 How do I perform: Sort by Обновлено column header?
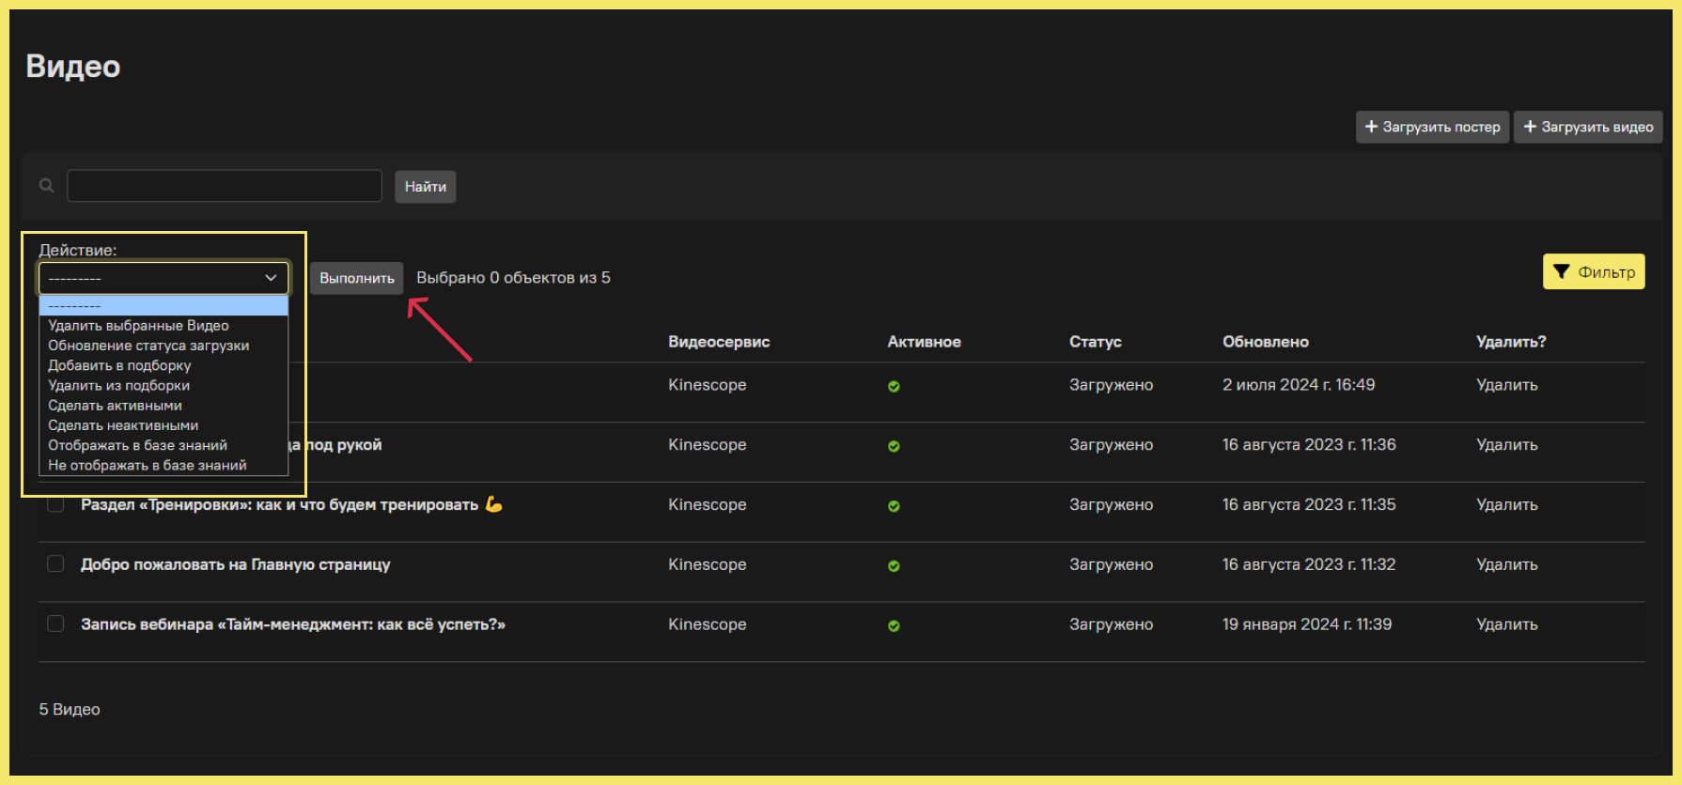coord(1266,342)
